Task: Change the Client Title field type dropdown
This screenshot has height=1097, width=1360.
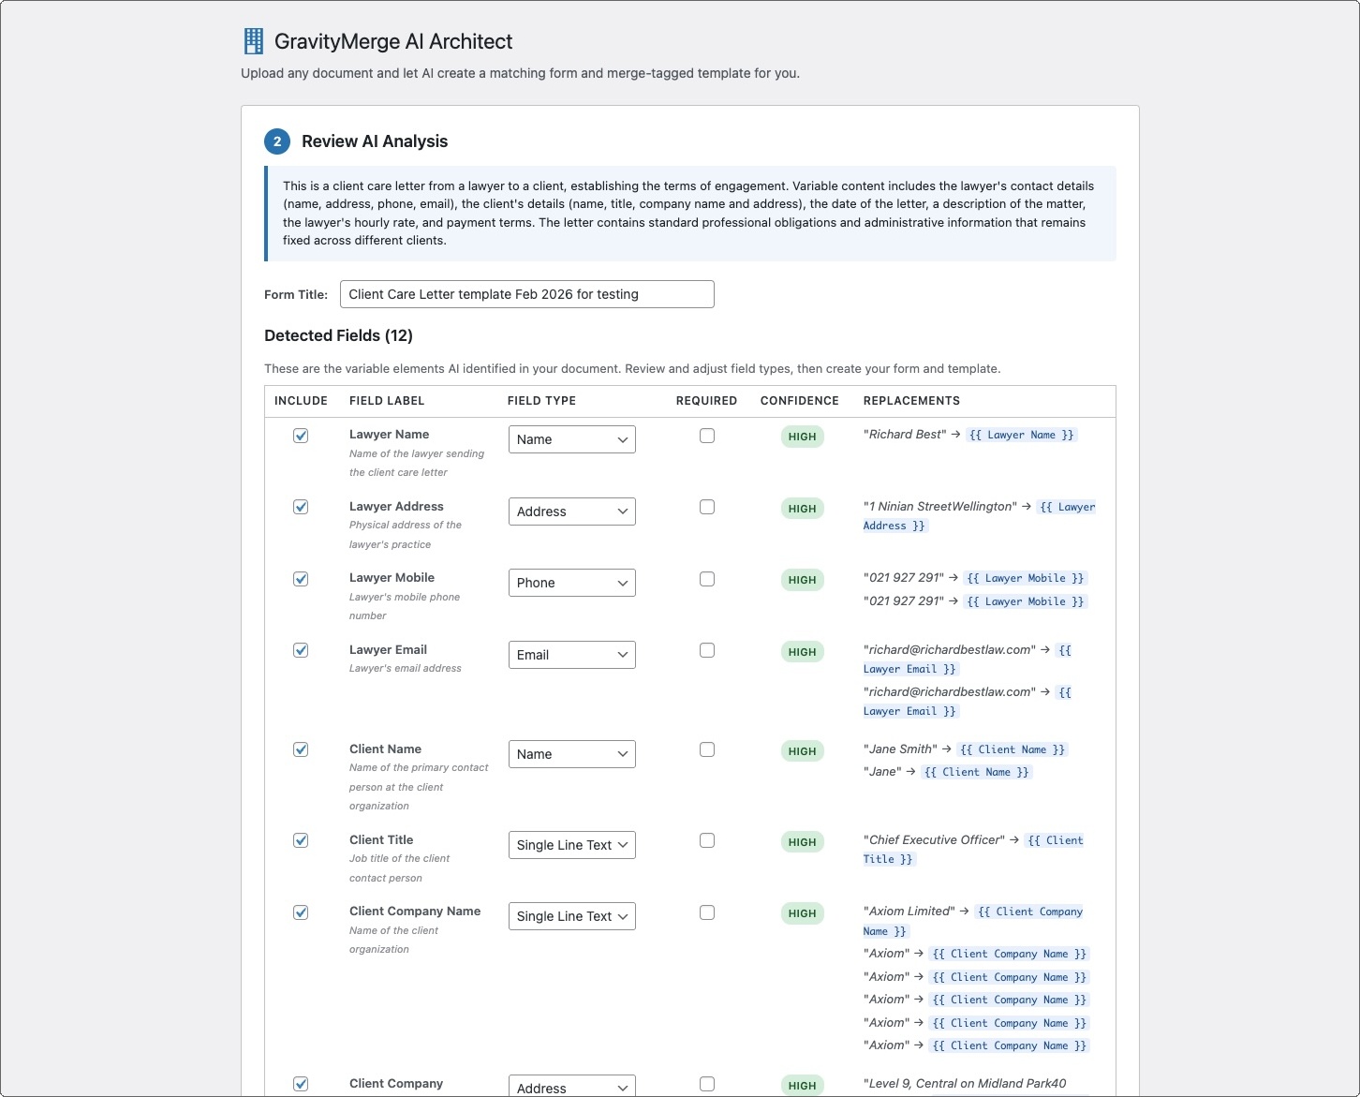Action: coord(571,845)
